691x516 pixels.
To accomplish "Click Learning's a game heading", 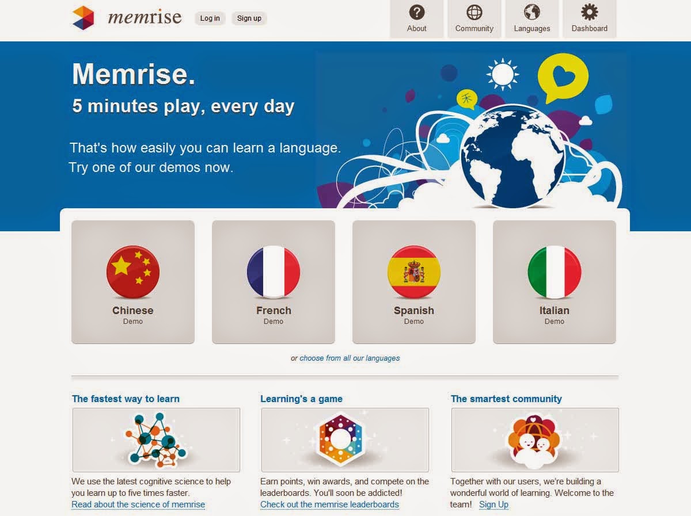I will (301, 399).
